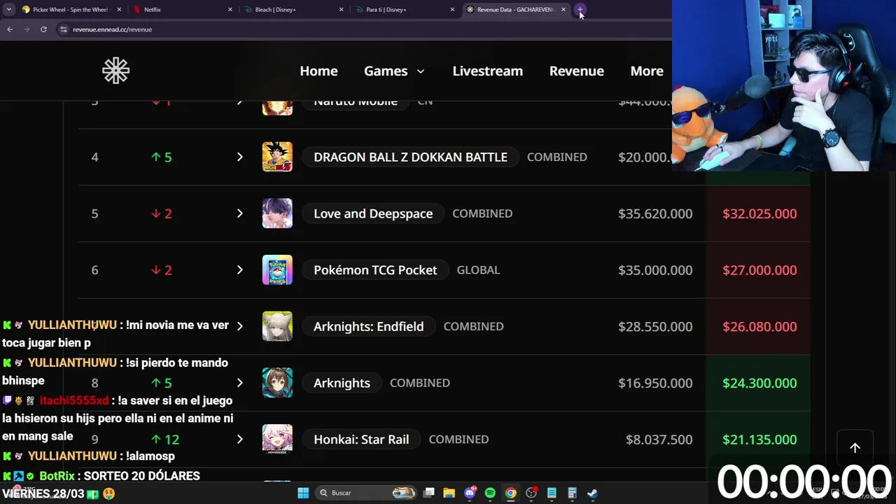Open a new browser tab
This screenshot has height=504, width=896.
[x=580, y=10]
